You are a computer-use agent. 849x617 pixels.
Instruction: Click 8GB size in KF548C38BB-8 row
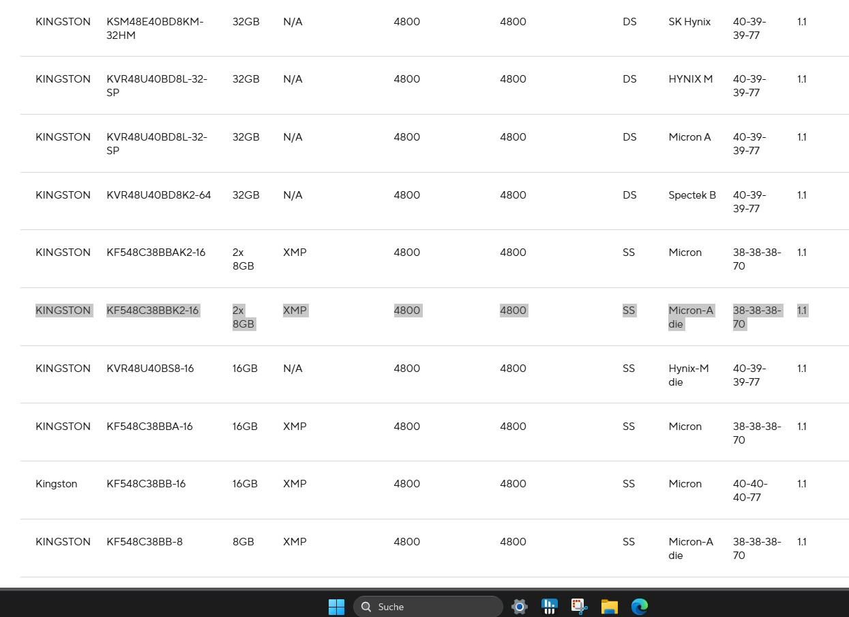[243, 542]
